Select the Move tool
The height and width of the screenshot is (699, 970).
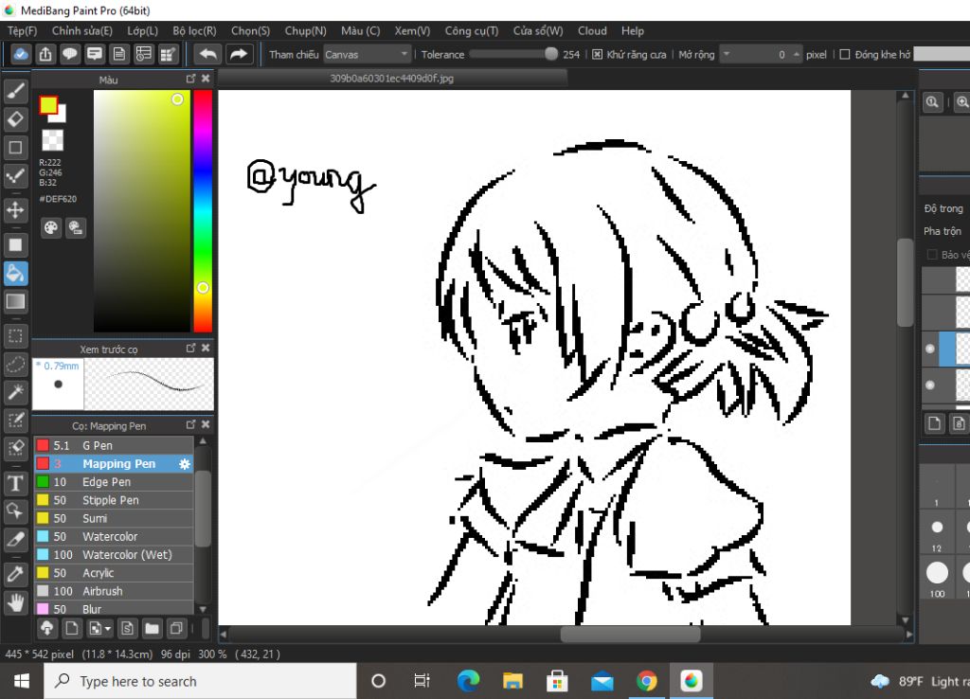click(15, 210)
